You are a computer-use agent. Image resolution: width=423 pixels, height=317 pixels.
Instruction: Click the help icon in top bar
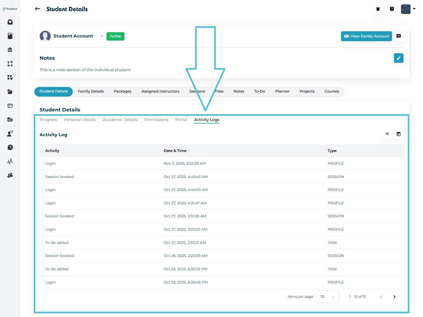(392, 9)
